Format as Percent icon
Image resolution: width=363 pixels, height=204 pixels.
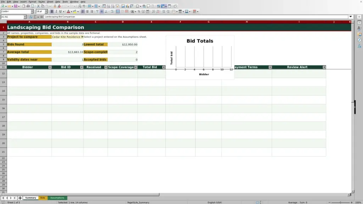point(139,11)
